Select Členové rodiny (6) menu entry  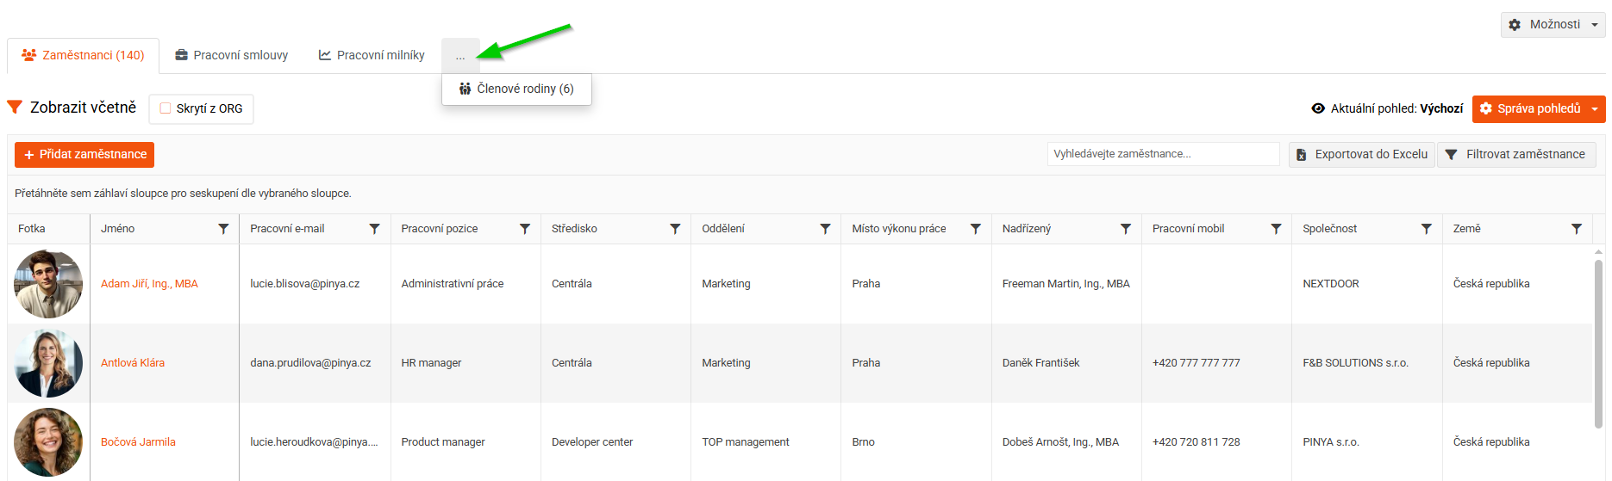click(x=516, y=89)
